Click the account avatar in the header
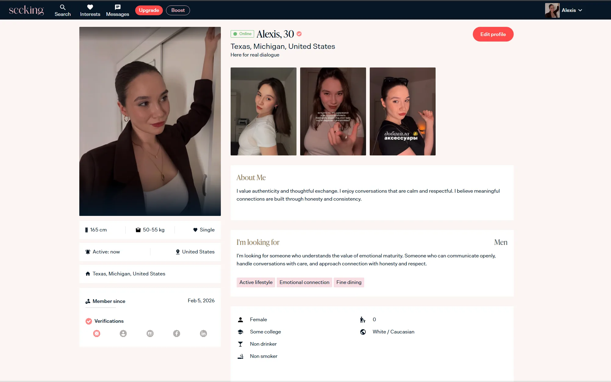The image size is (611, 382). [x=552, y=10]
